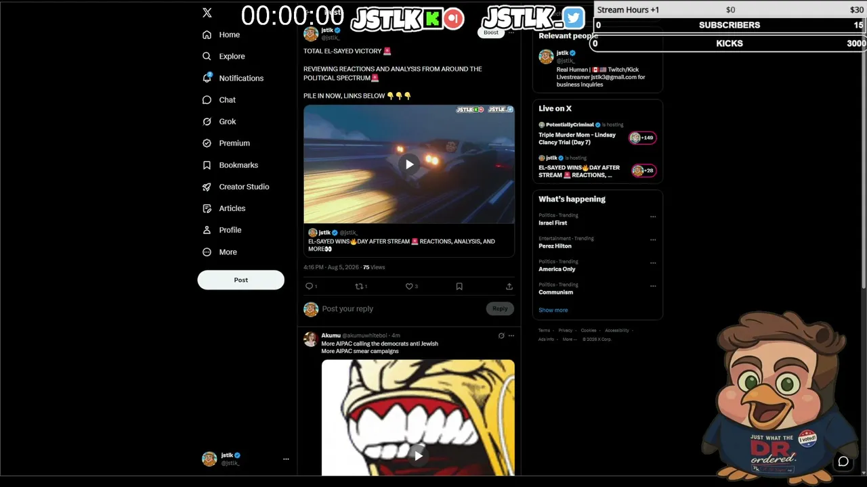Open the more options on the jstlk post
The image size is (867, 487).
click(511, 32)
